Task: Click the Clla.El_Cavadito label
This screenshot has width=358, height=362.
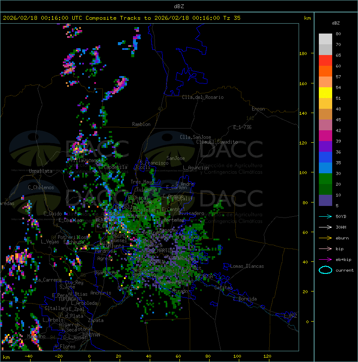Action: coord(217,142)
